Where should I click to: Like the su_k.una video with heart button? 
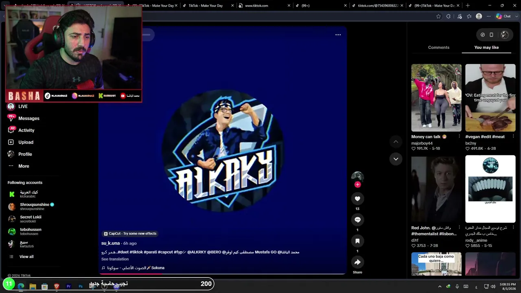357,199
